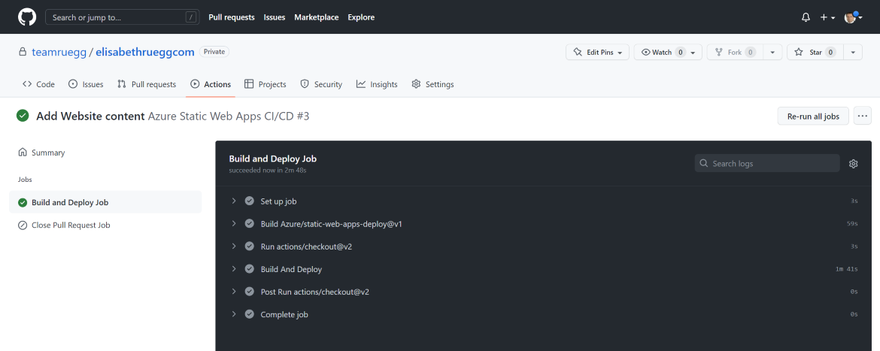Viewport: 880px width, 351px height.
Task: Star the repository
Action: pos(815,52)
